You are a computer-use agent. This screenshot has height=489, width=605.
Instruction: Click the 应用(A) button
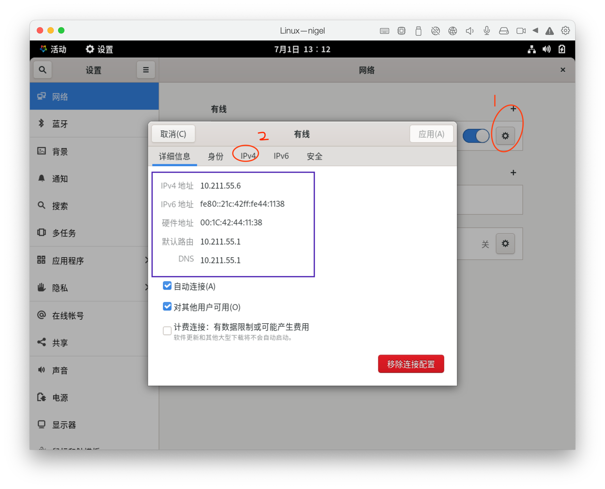(x=431, y=134)
